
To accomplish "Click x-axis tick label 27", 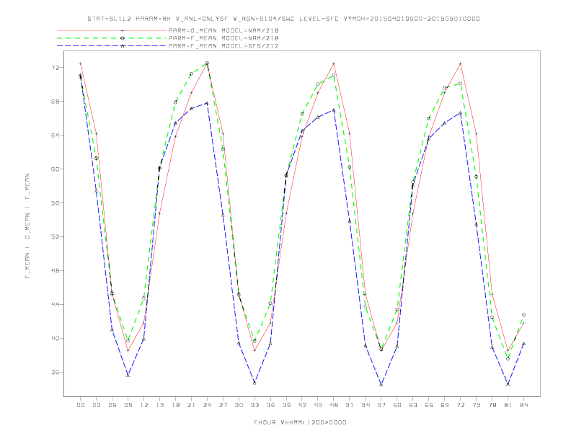I will pyautogui.click(x=223, y=405).
